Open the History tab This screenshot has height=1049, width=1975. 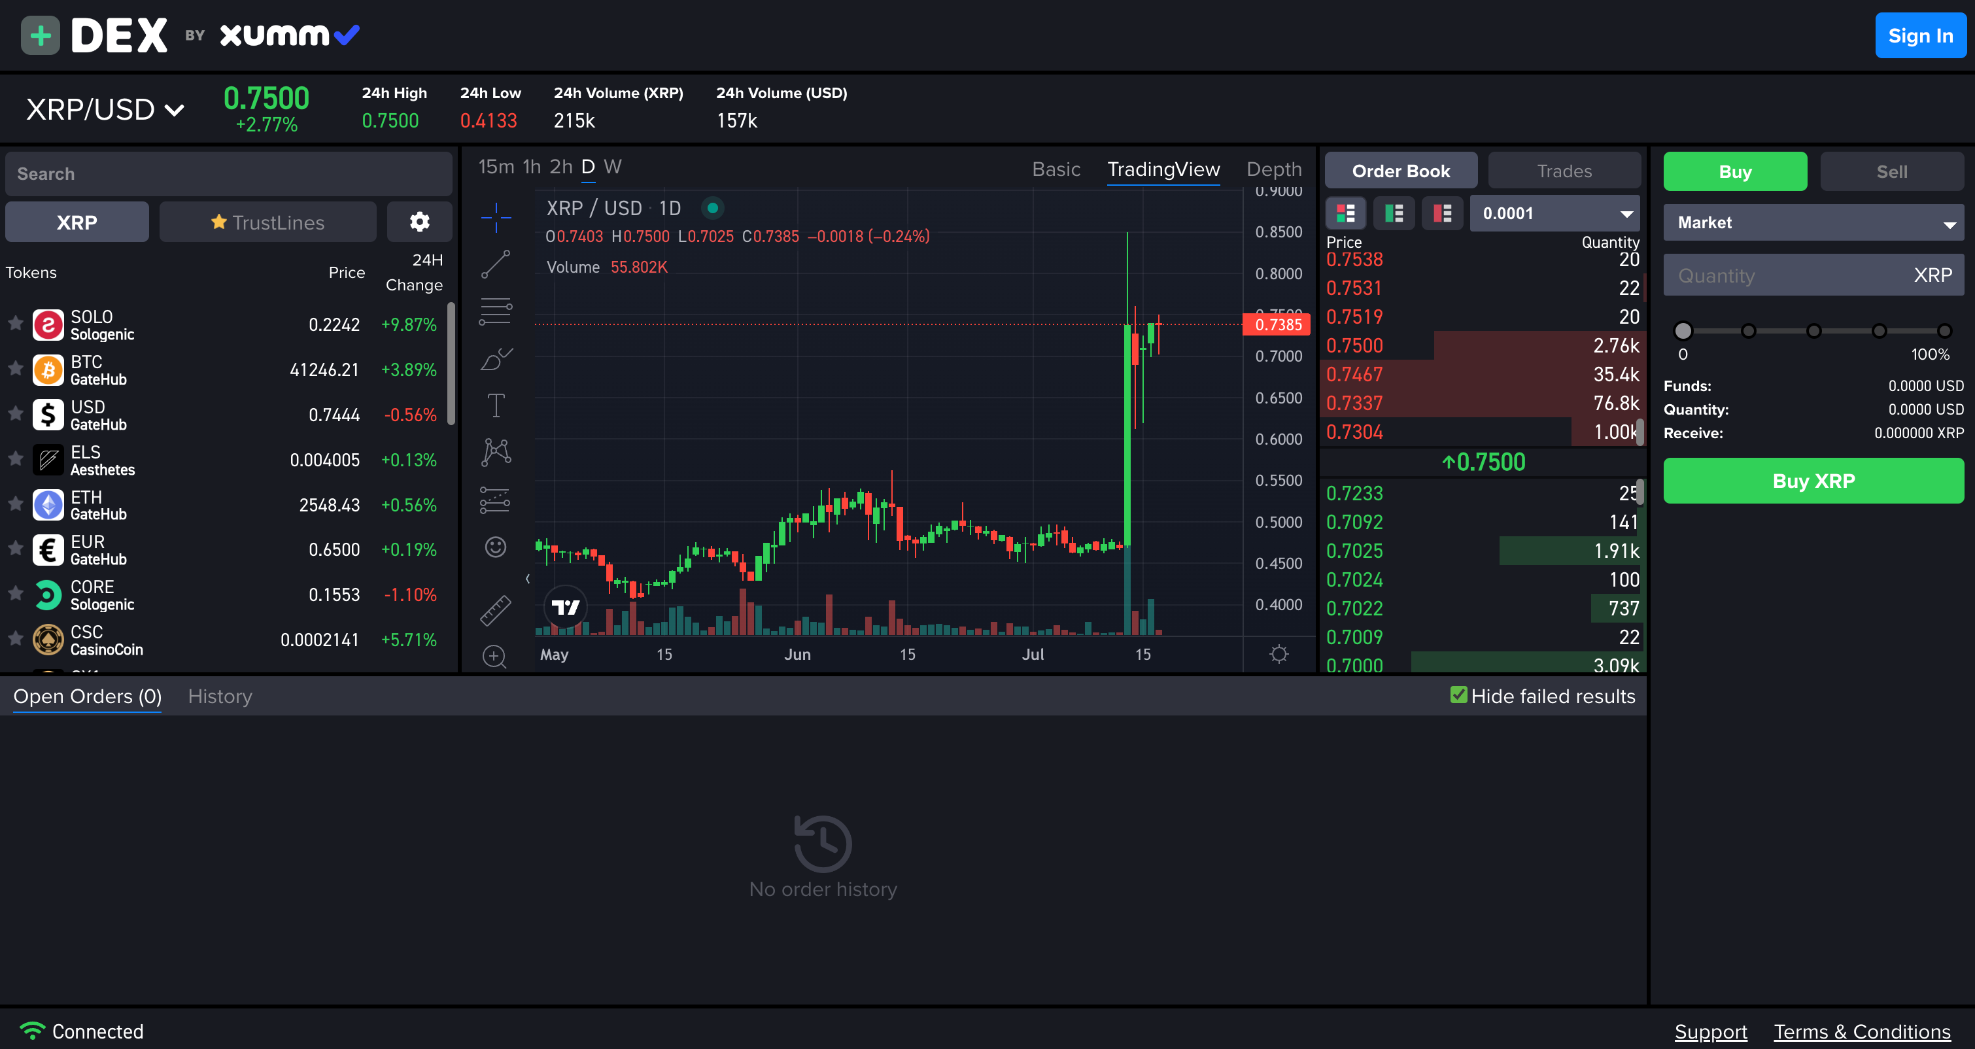point(220,696)
